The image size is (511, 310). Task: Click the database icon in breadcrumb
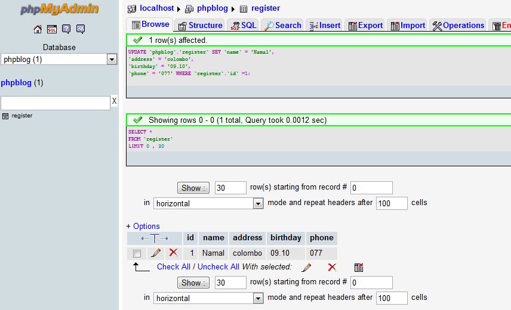189,9
